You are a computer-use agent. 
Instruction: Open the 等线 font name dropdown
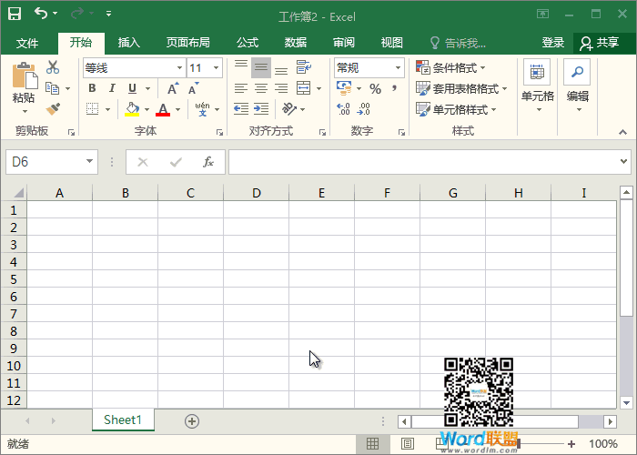coord(179,68)
